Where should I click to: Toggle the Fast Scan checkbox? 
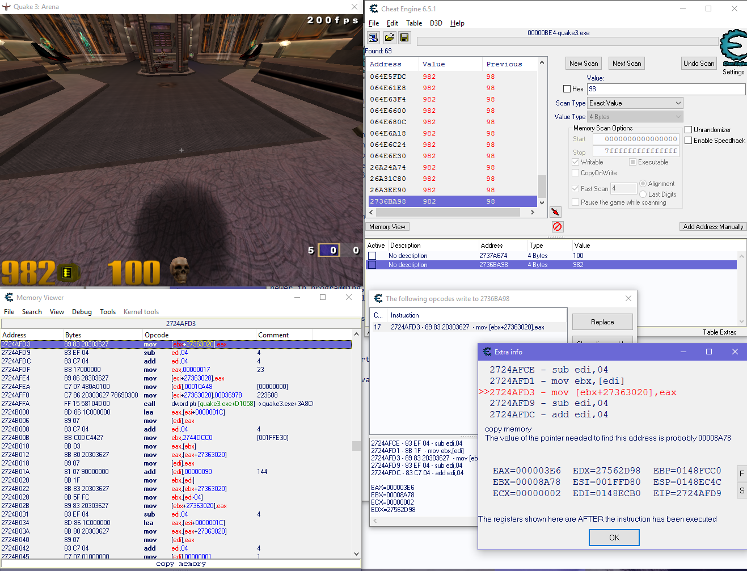coord(575,189)
